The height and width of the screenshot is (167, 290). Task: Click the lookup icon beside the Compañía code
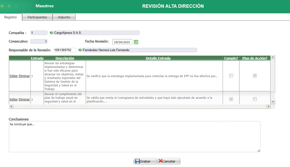(x=51, y=33)
